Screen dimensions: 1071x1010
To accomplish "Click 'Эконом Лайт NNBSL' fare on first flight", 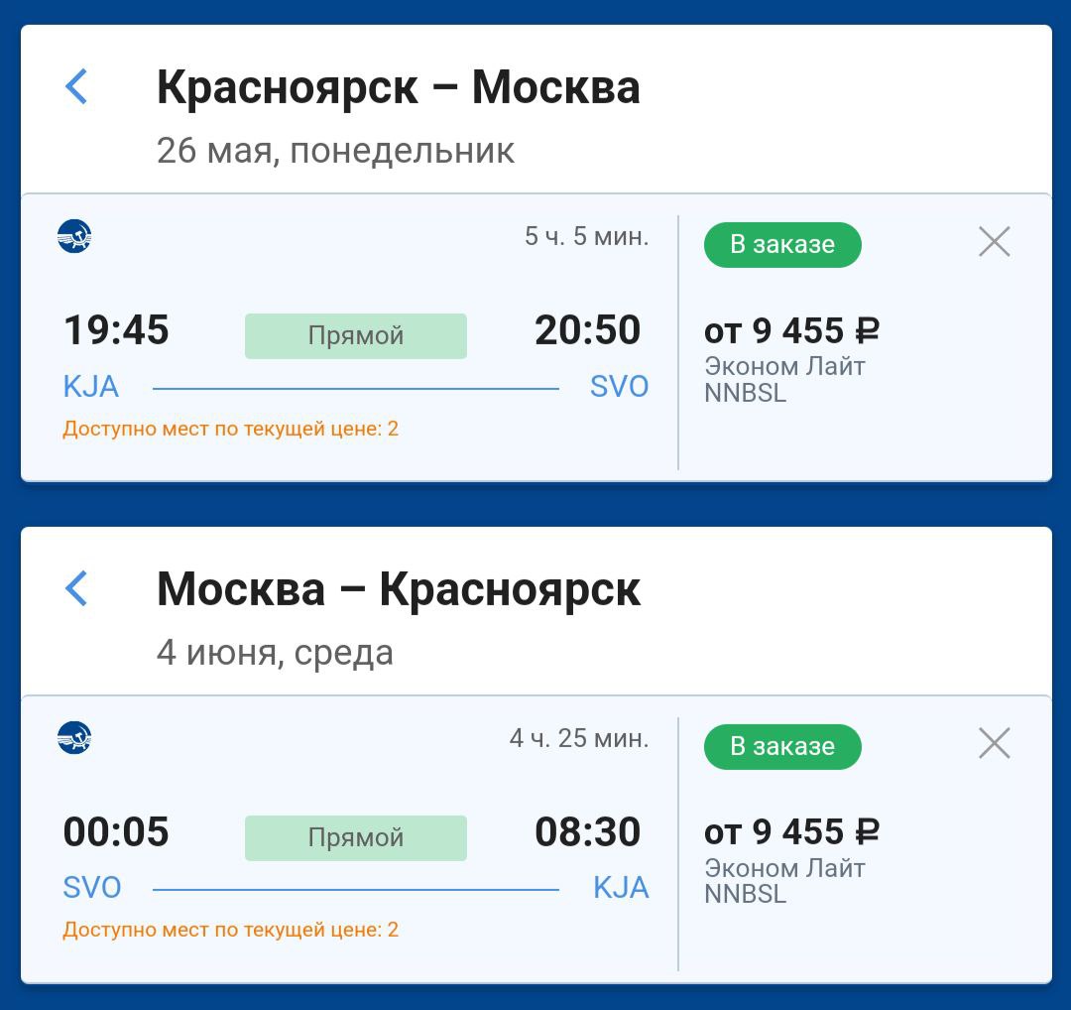I will coord(784,380).
